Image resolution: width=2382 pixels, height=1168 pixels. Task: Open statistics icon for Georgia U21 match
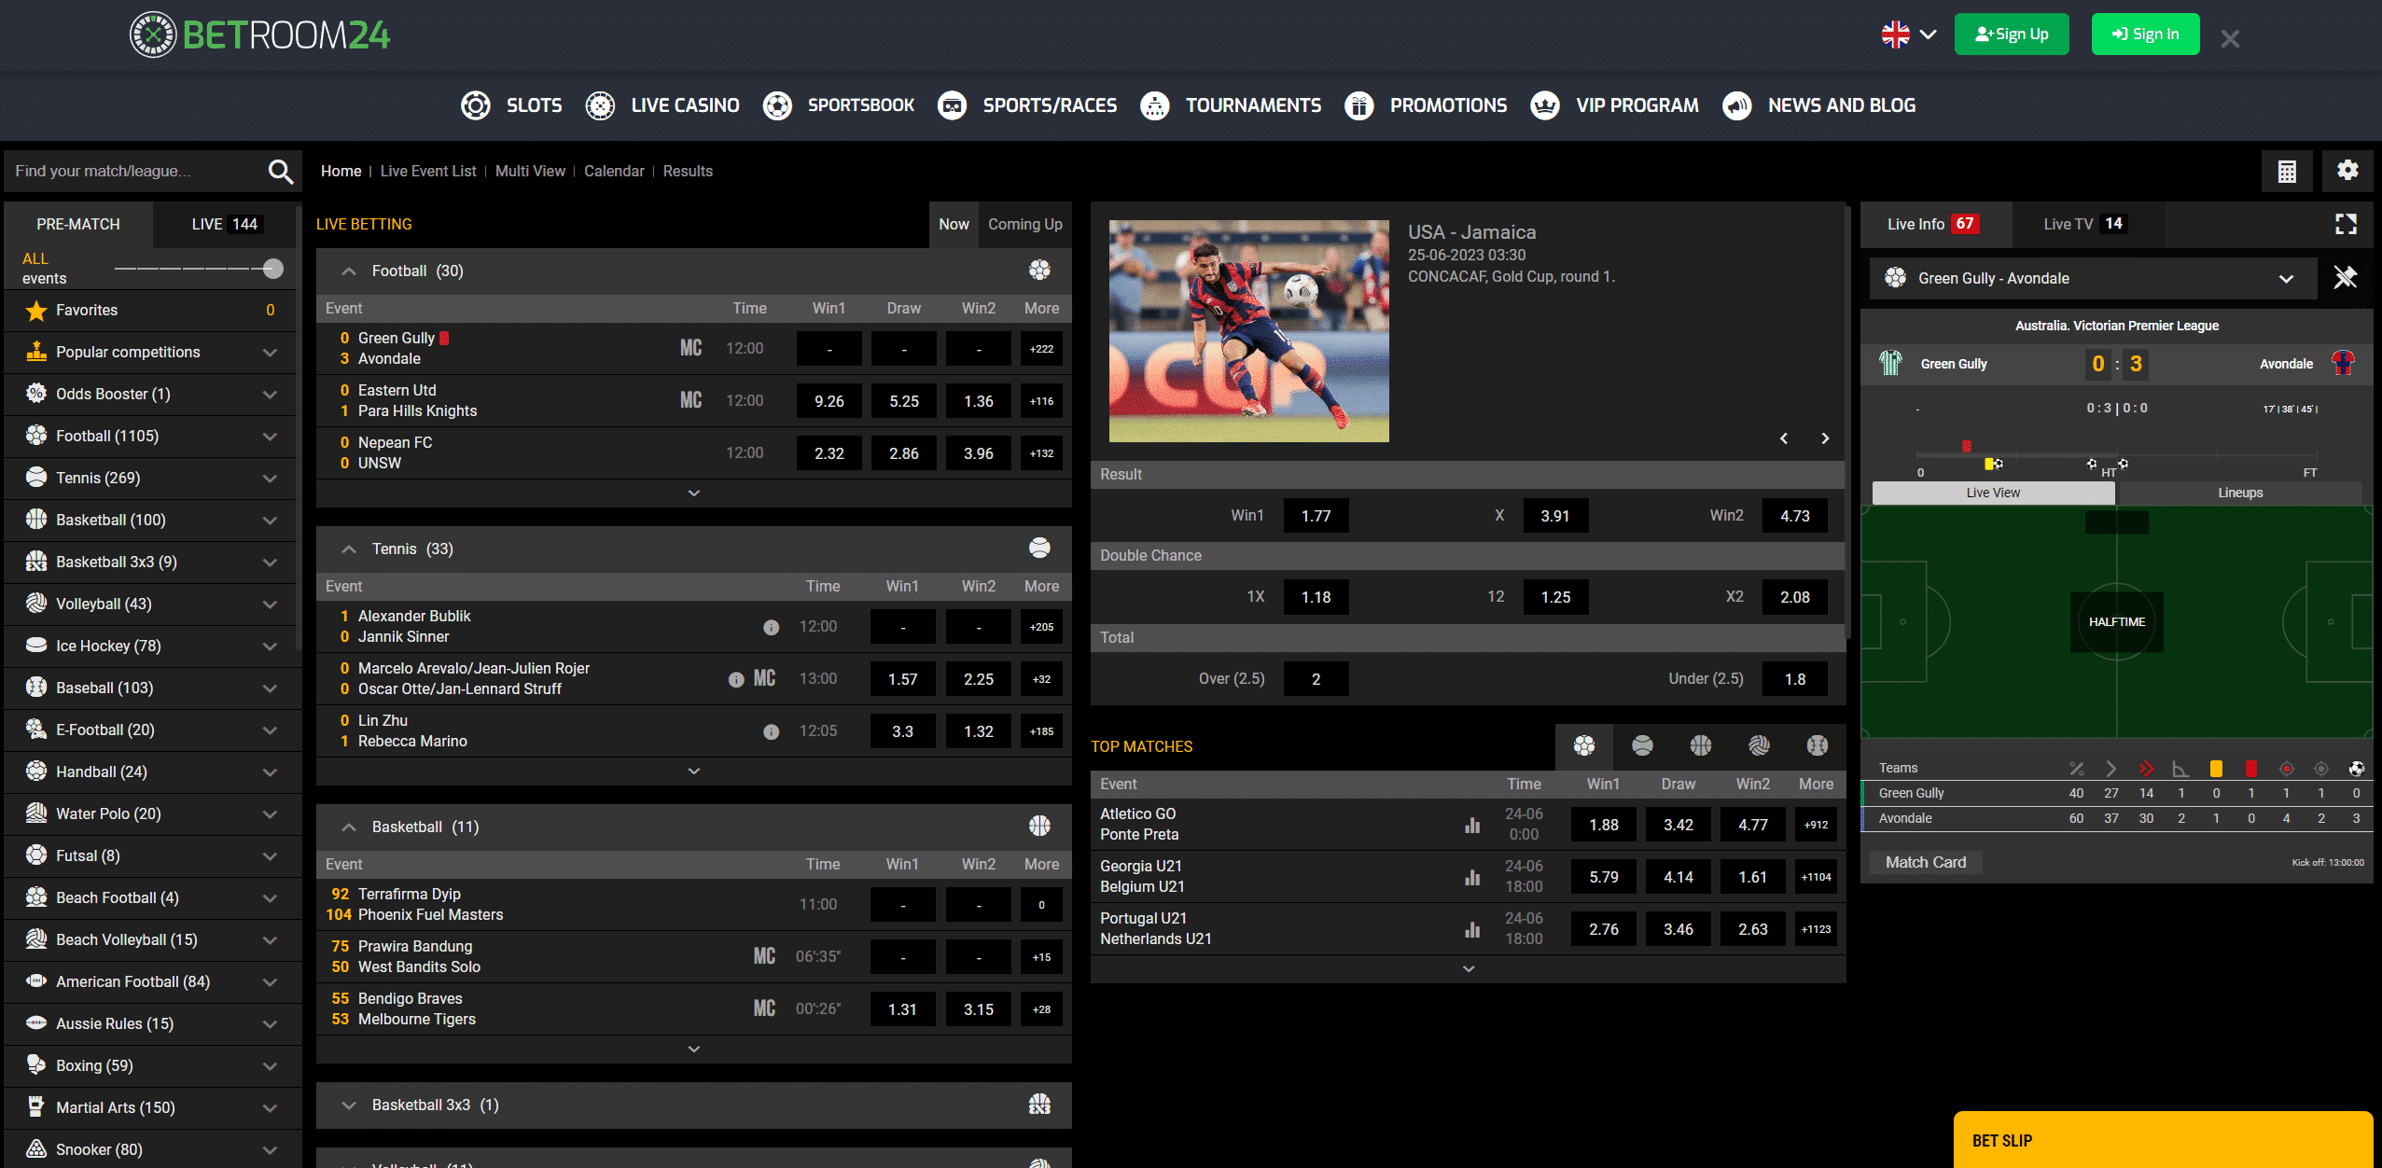[x=1472, y=877]
